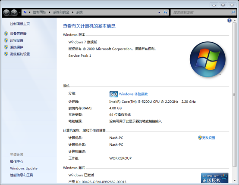Click the WORKGROUP workgroup value
The image size is (239, 185).
tap(120, 158)
